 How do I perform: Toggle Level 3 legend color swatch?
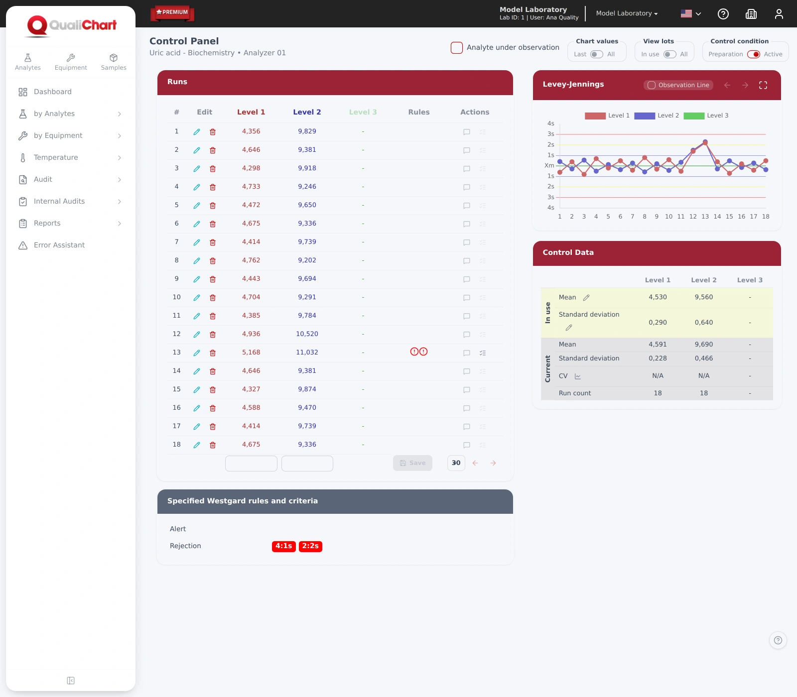click(x=694, y=116)
